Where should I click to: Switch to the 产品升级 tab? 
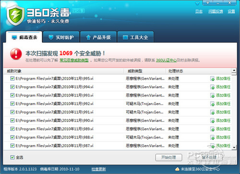point(98,37)
